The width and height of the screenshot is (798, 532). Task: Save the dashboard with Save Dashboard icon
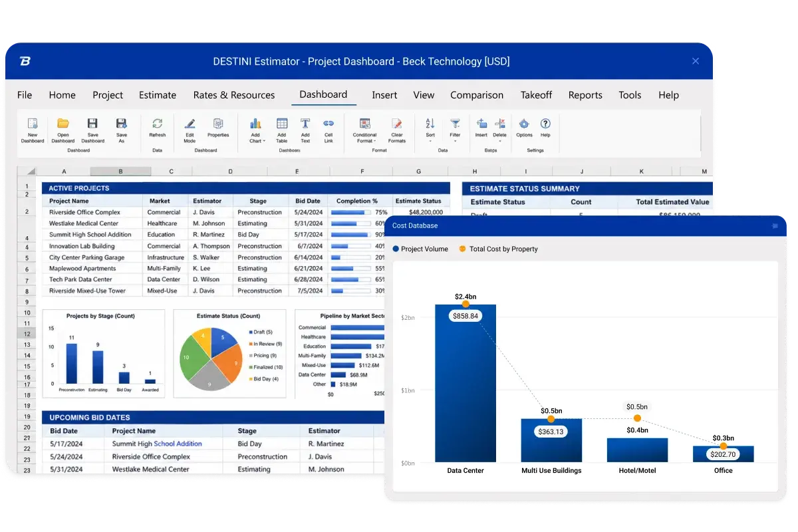[92, 123]
